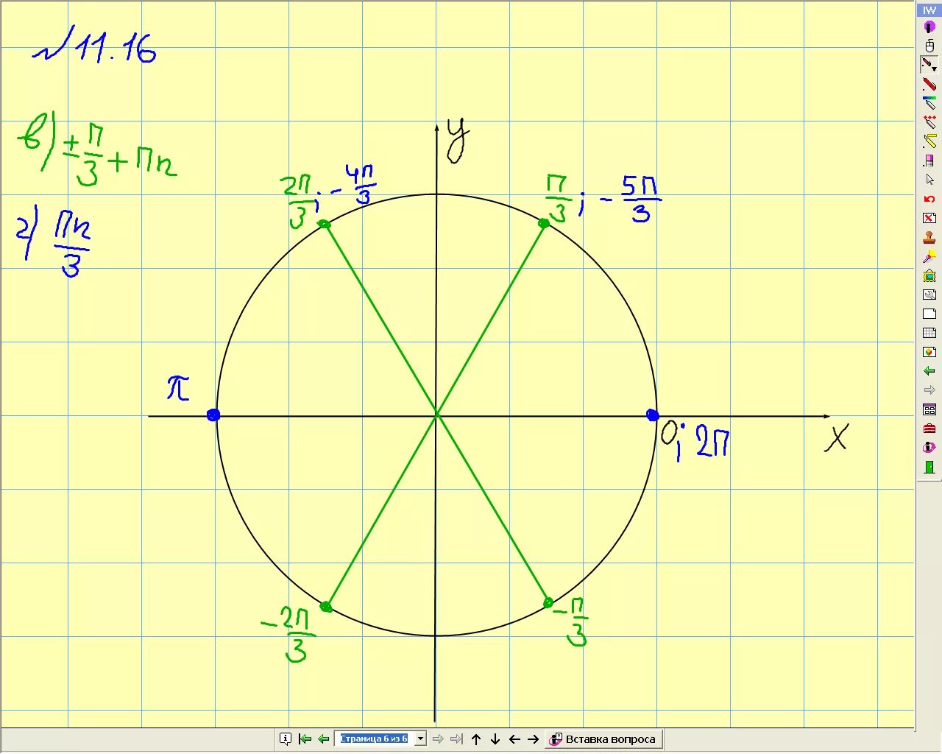942x754 pixels.
Task: Click the 'Вставка вопроса' button
Action: pyautogui.click(x=603, y=739)
